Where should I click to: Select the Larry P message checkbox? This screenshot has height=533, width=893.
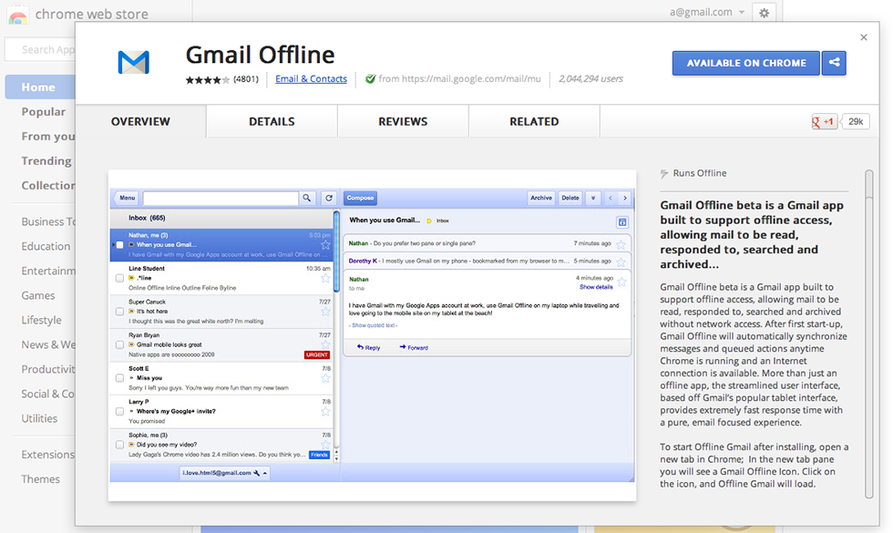tap(119, 411)
